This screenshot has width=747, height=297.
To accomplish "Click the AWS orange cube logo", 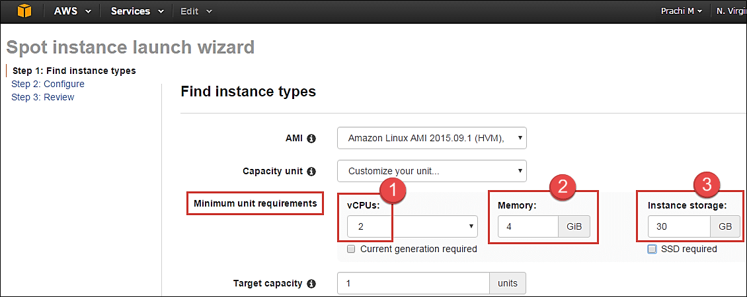I will tap(24, 11).
